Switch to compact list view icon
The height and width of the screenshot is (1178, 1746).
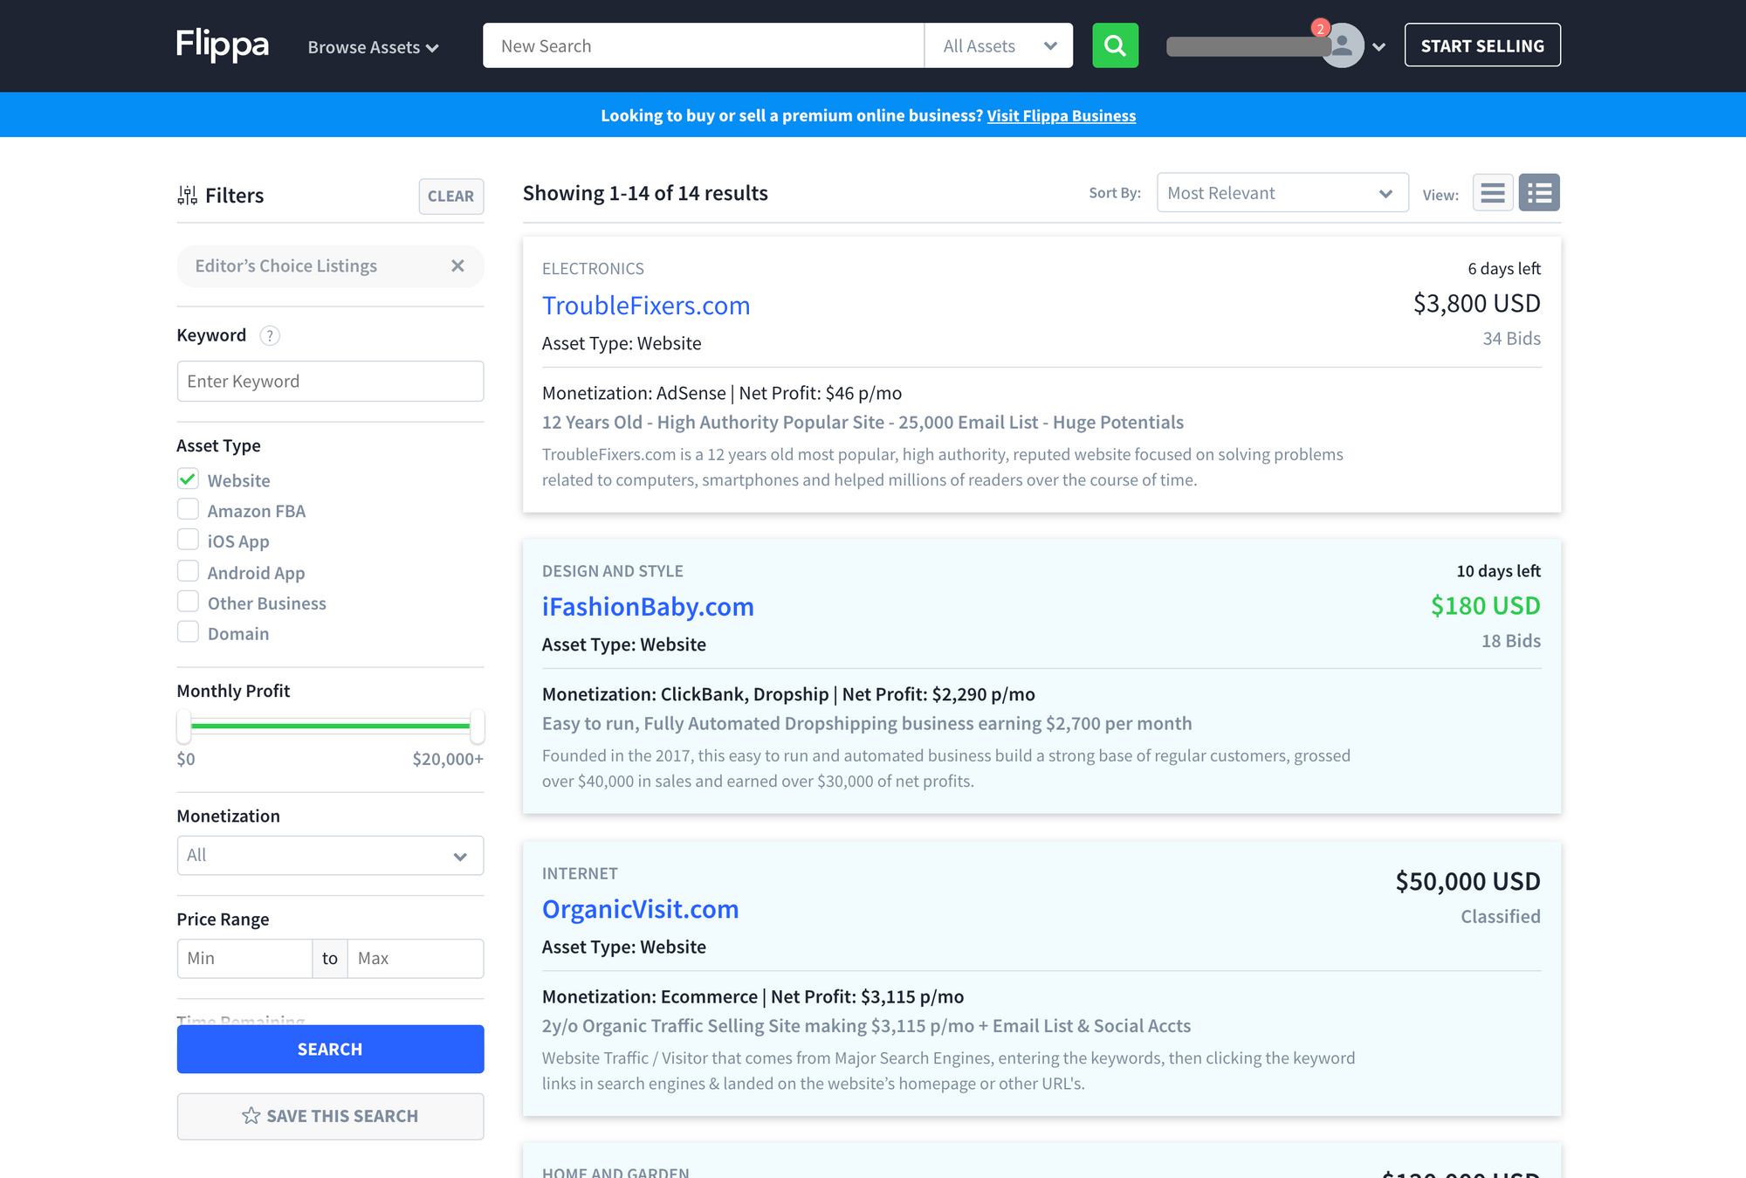coord(1493,193)
